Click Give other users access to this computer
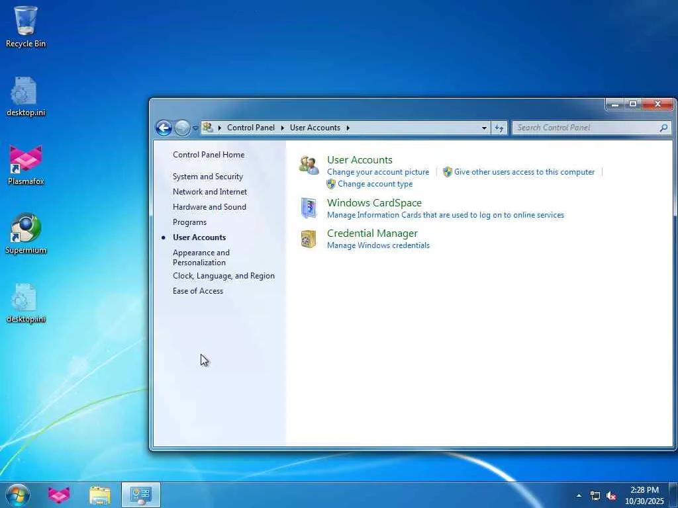The image size is (678, 508). click(x=524, y=172)
